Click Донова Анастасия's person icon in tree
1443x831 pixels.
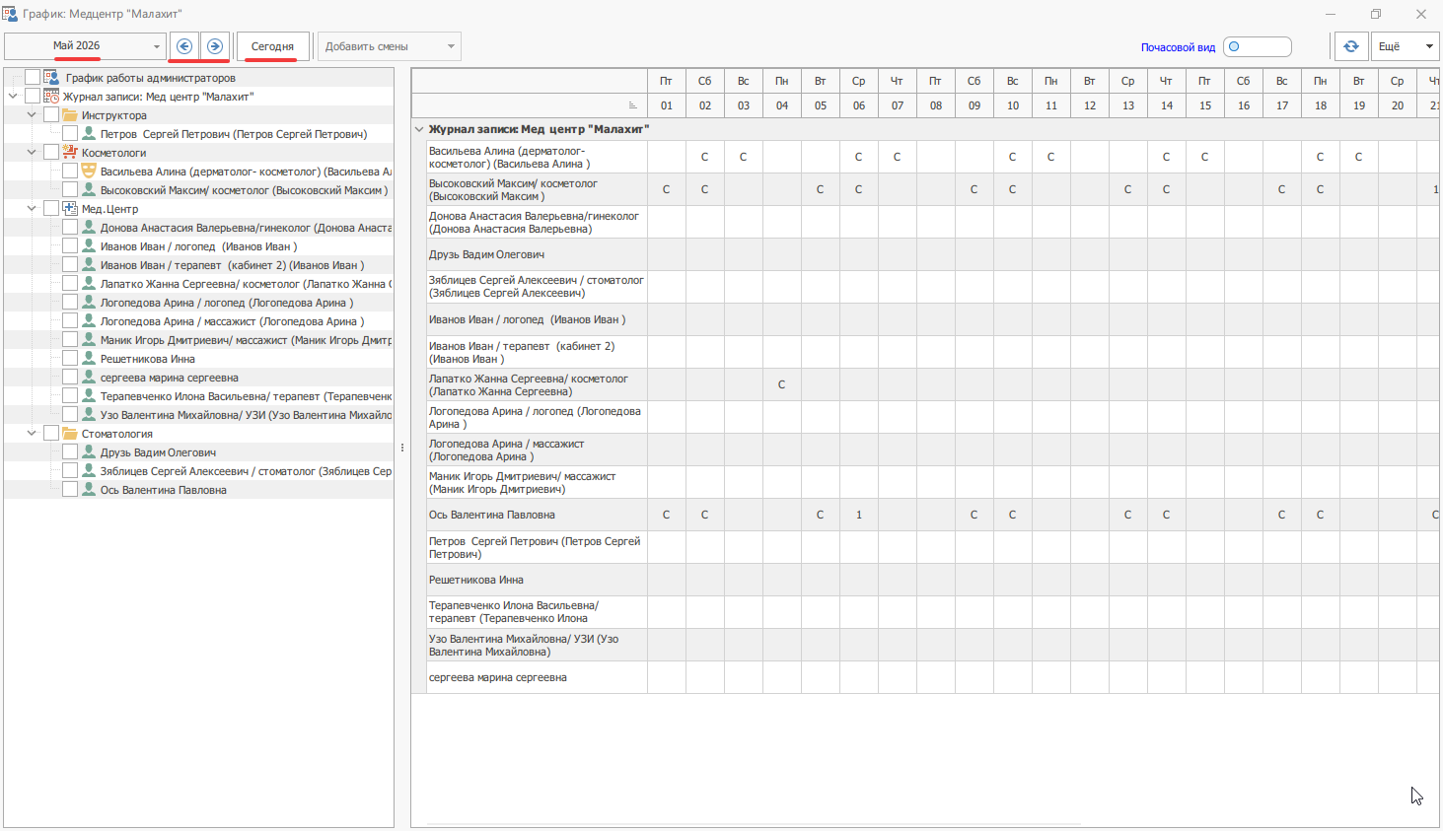tap(89, 228)
